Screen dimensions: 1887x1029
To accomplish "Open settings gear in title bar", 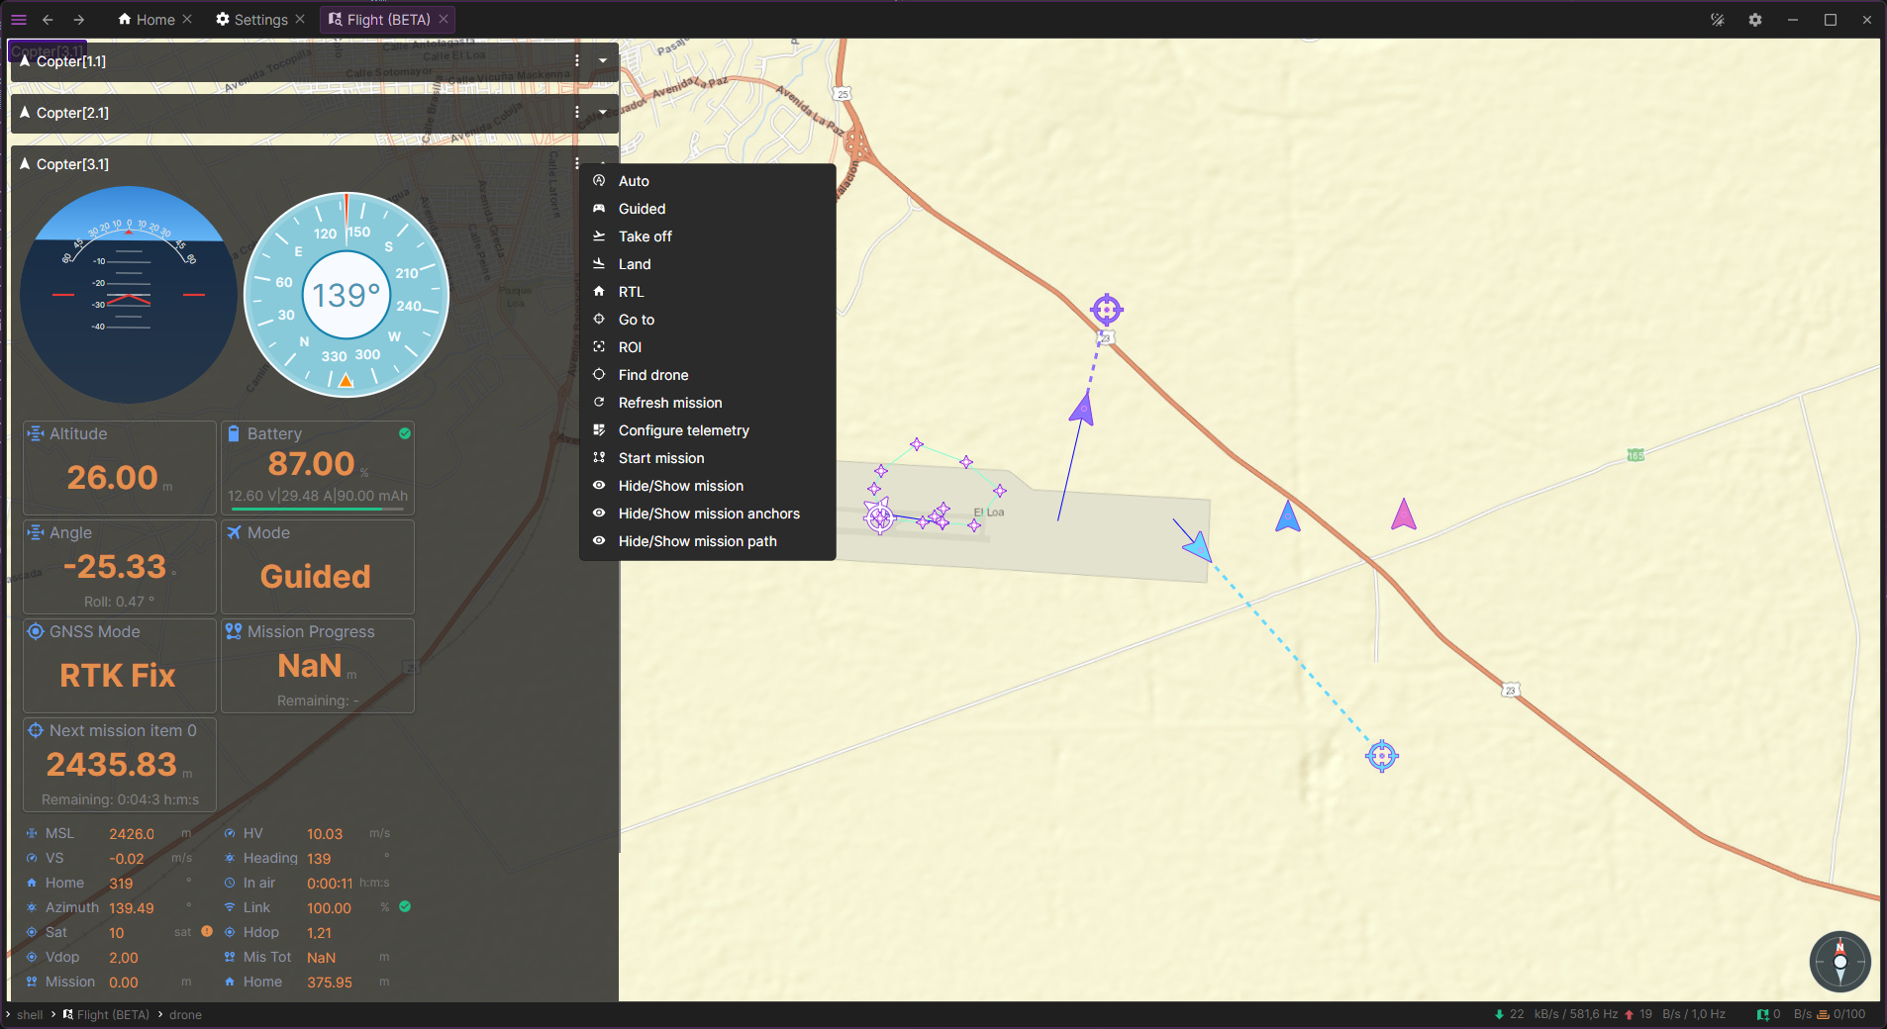I will click(1754, 20).
